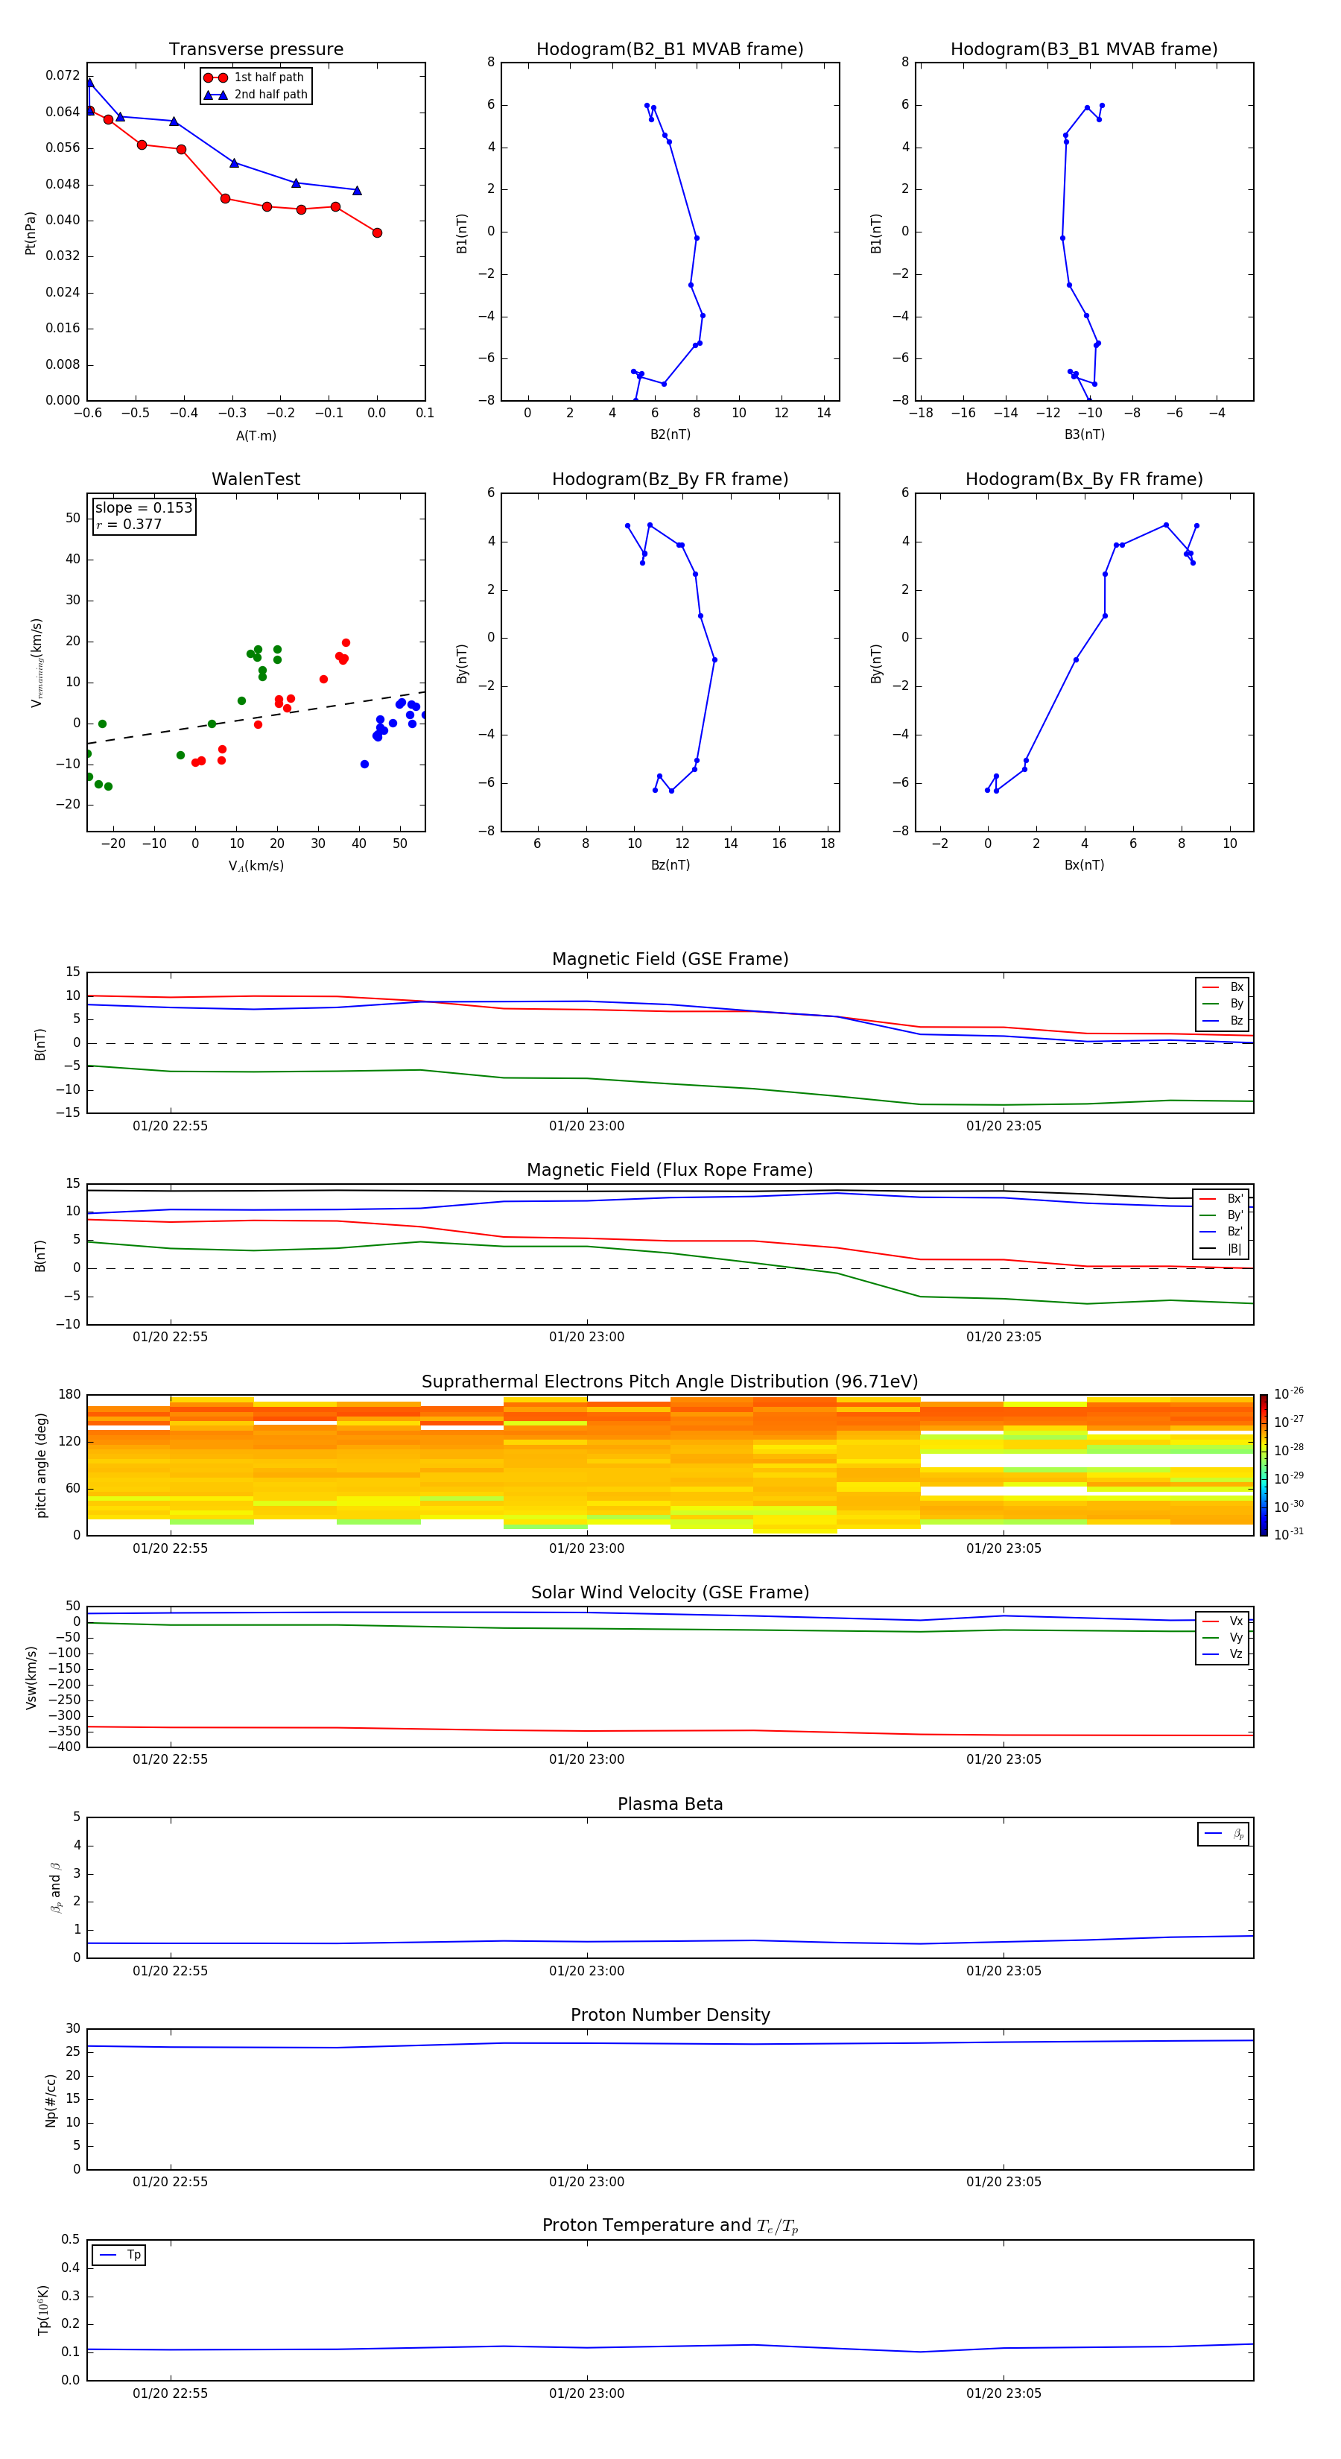Select By entry in GSE magnetic field legend
This screenshot has width=1341, height=2459.
(x=1223, y=1003)
